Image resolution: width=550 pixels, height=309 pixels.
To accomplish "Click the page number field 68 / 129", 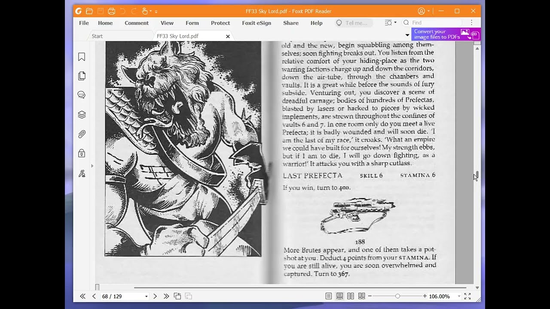I will tap(122, 296).
